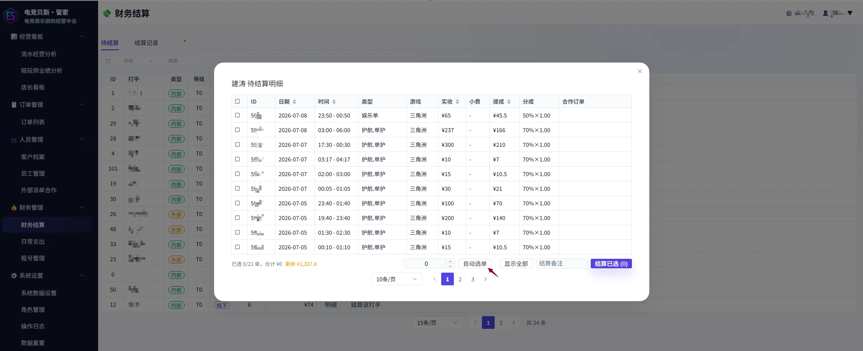This screenshot has height=351, width=863.
Task: Click the 系统设置 gear icon
Action: click(14, 276)
